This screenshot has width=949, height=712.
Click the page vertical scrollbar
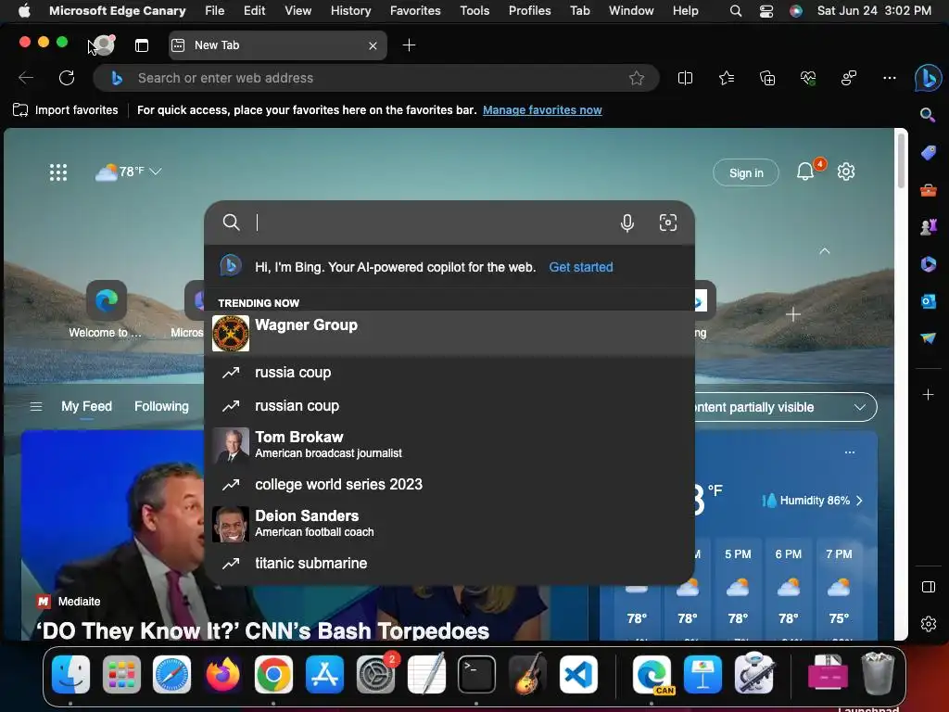(901, 161)
